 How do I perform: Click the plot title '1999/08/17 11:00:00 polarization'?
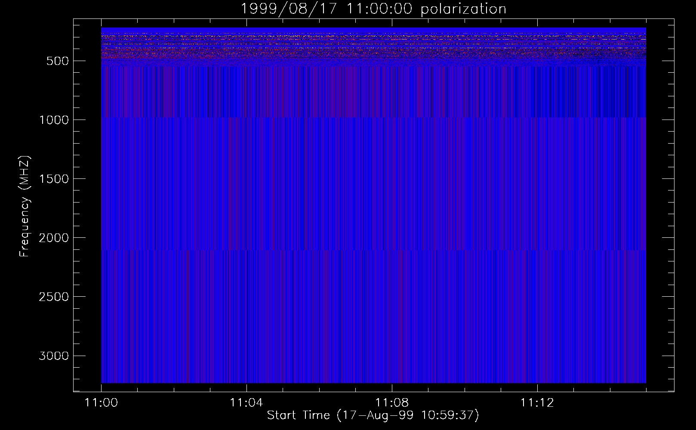pyautogui.click(x=373, y=9)
